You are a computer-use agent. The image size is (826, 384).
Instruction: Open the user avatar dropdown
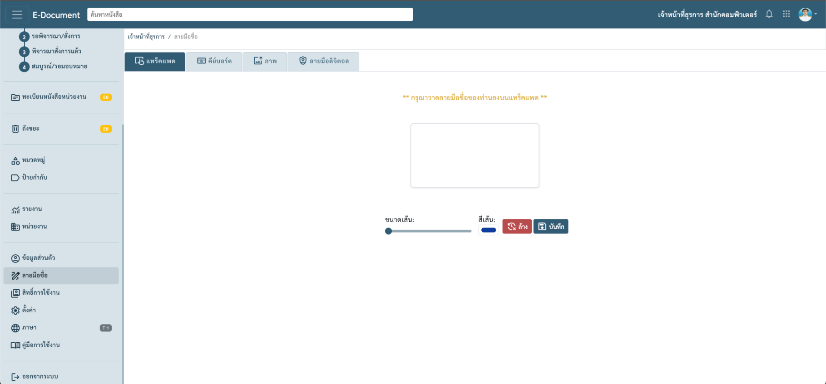pyautogui.click(x=807, y=15)
